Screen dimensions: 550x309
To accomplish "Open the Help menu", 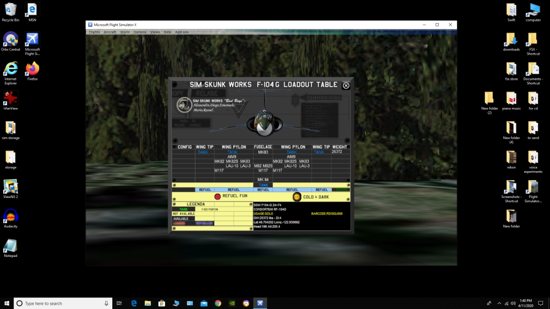I will pos(168,32).
